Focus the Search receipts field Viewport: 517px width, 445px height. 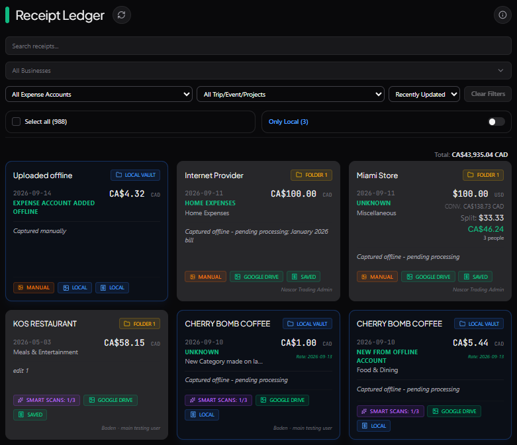tap(258, 46)
